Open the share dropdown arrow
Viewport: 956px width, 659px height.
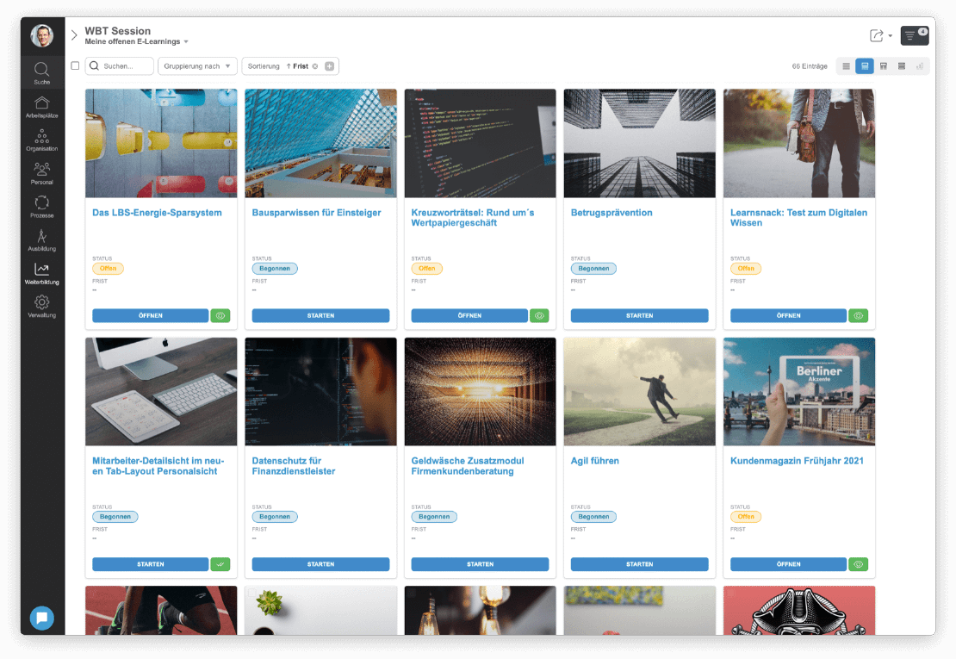click(891, 36)
